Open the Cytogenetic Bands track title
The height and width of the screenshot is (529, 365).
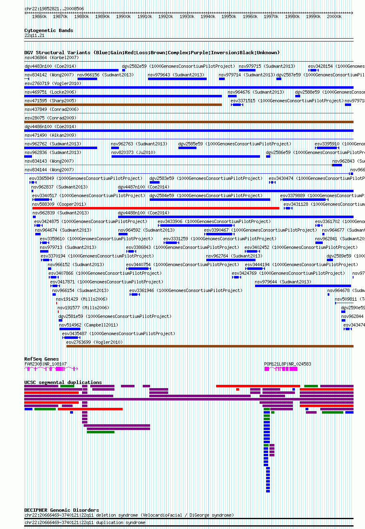click(49, 30)
